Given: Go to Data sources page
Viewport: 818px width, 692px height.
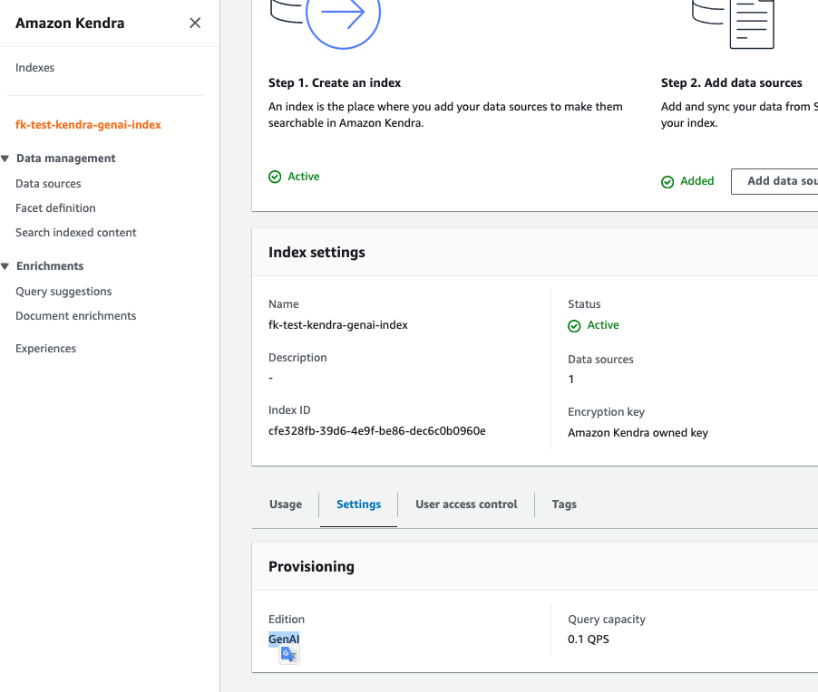Looking at the screenshot, I should pyautogui.click(x=48, y=184).
